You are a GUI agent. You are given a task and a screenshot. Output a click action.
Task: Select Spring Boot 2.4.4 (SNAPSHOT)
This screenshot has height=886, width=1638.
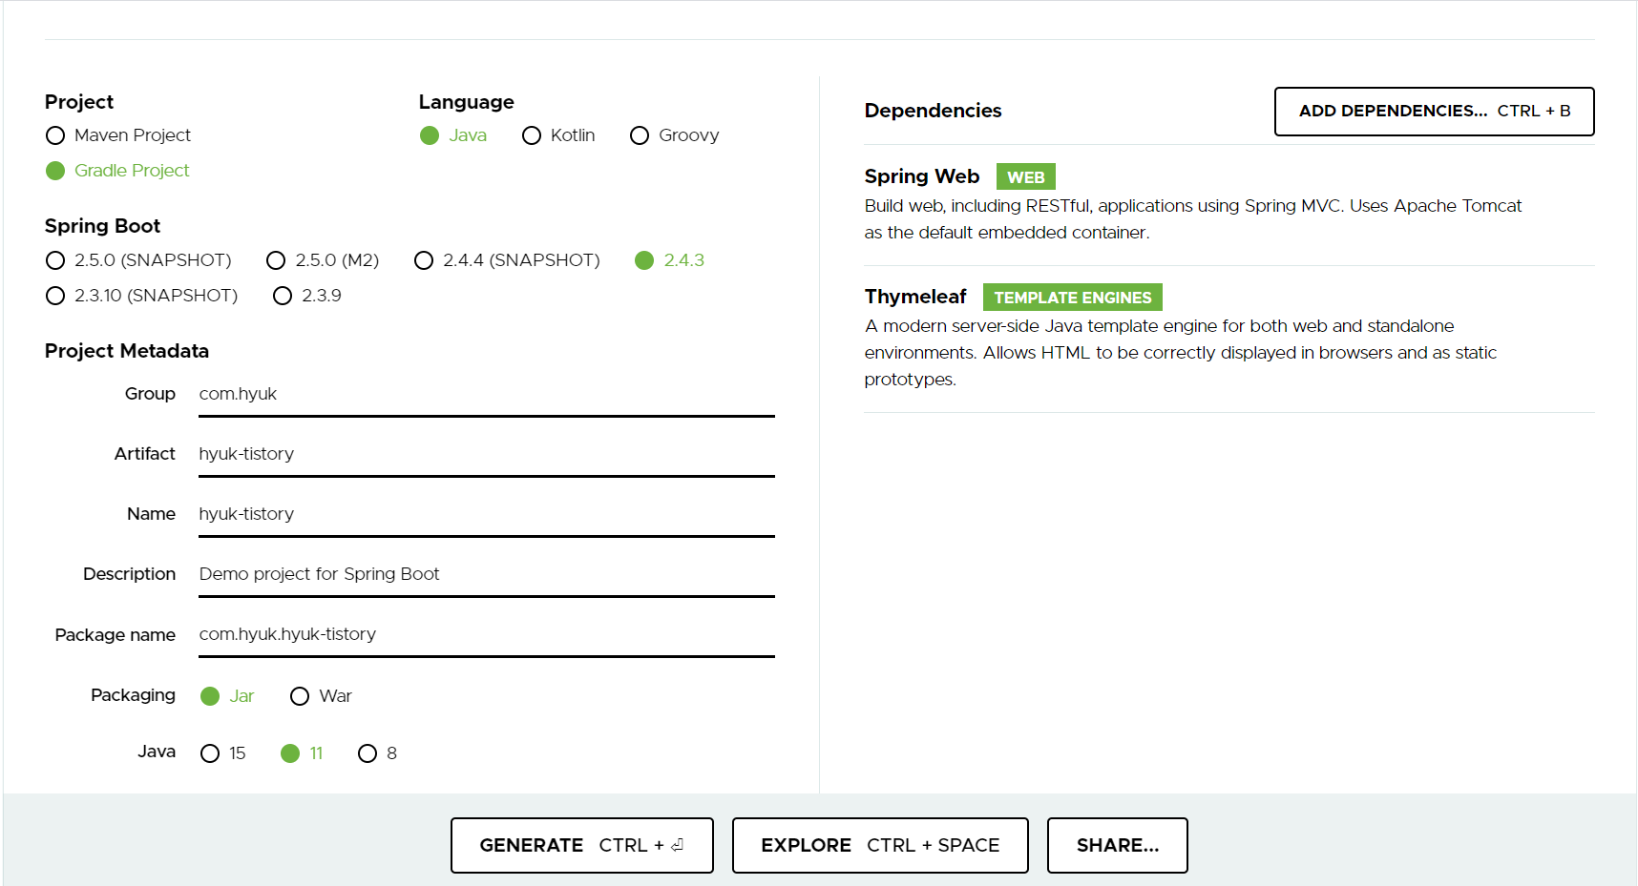point(507,260)
